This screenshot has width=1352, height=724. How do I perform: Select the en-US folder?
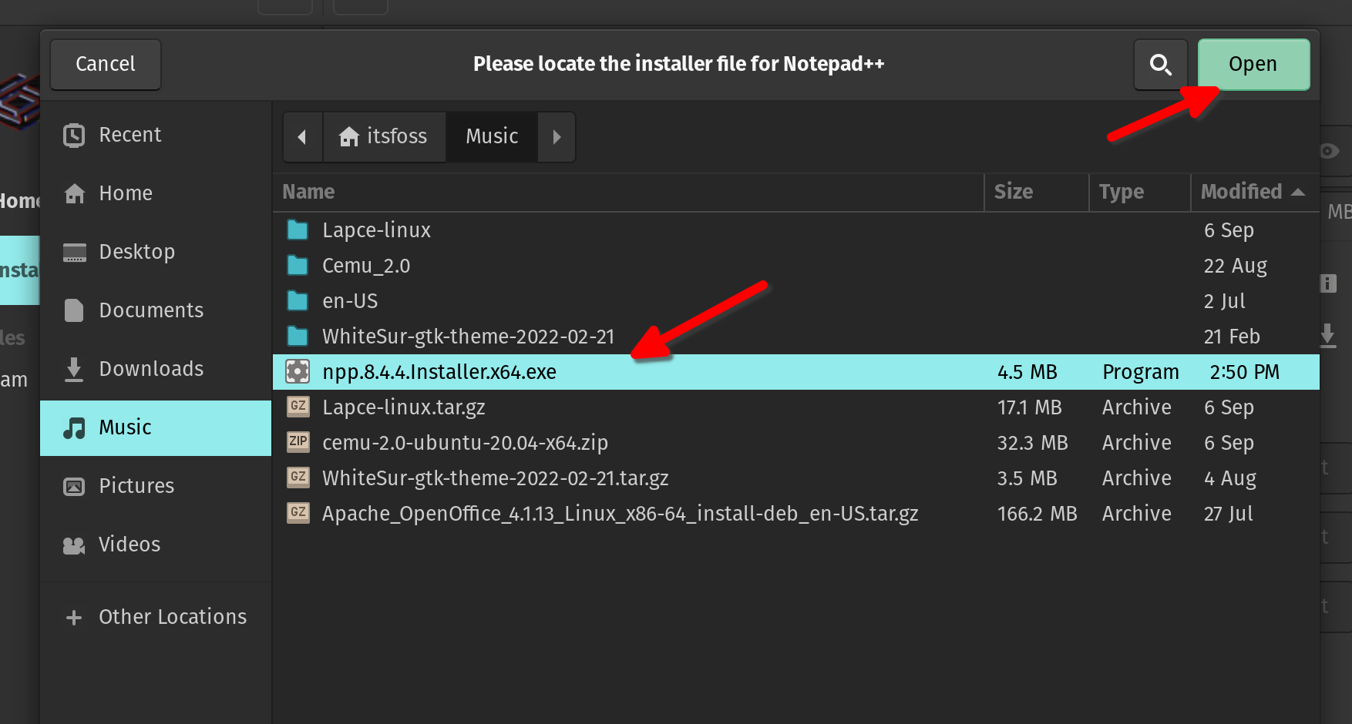pos(796,301)
